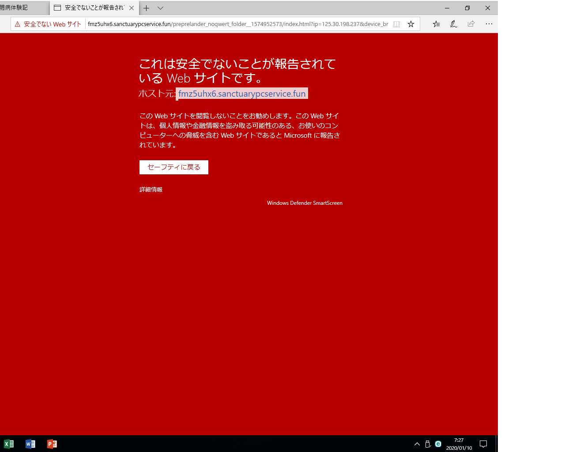
Task: Open the 詳細情報 link
Action: 151,189
